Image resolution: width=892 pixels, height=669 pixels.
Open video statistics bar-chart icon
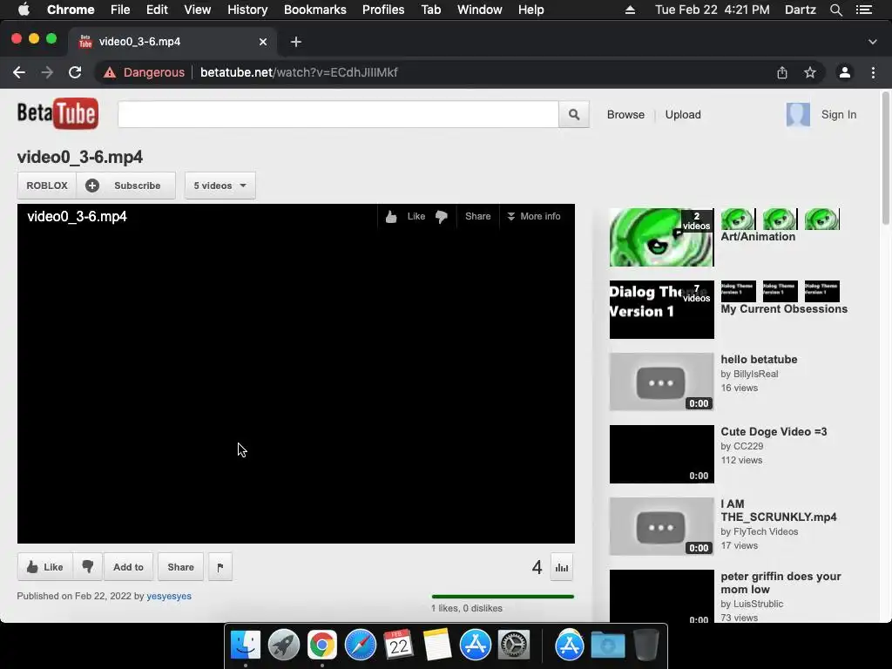[562, 567]
